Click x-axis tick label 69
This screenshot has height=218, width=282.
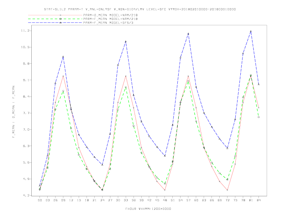point(220,200)
